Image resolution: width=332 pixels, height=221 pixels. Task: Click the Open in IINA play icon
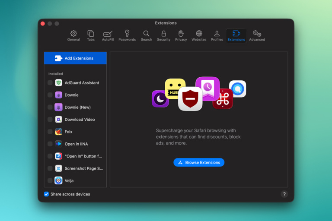58,144
